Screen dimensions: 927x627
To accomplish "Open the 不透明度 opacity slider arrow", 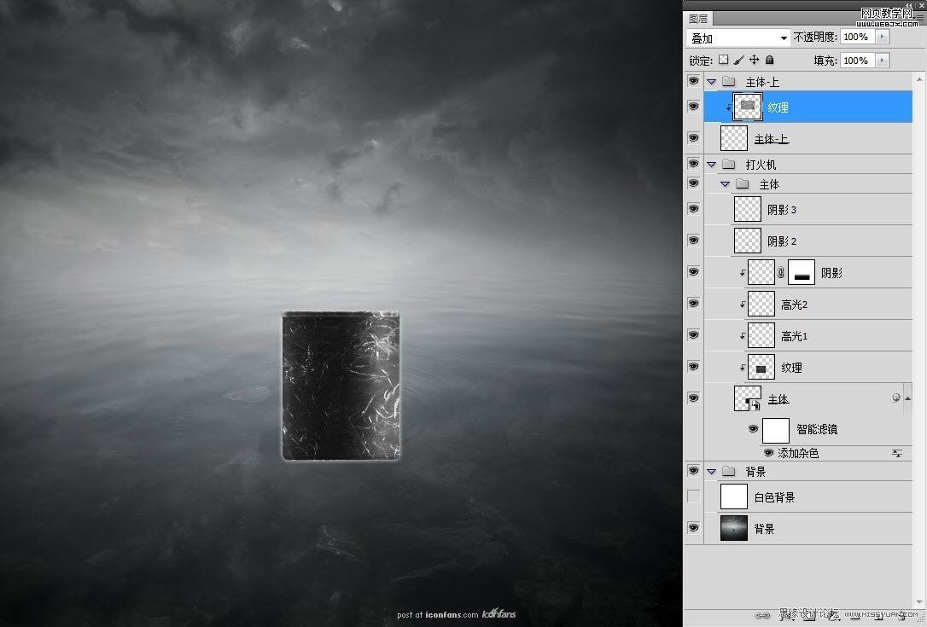I will 883,37.
